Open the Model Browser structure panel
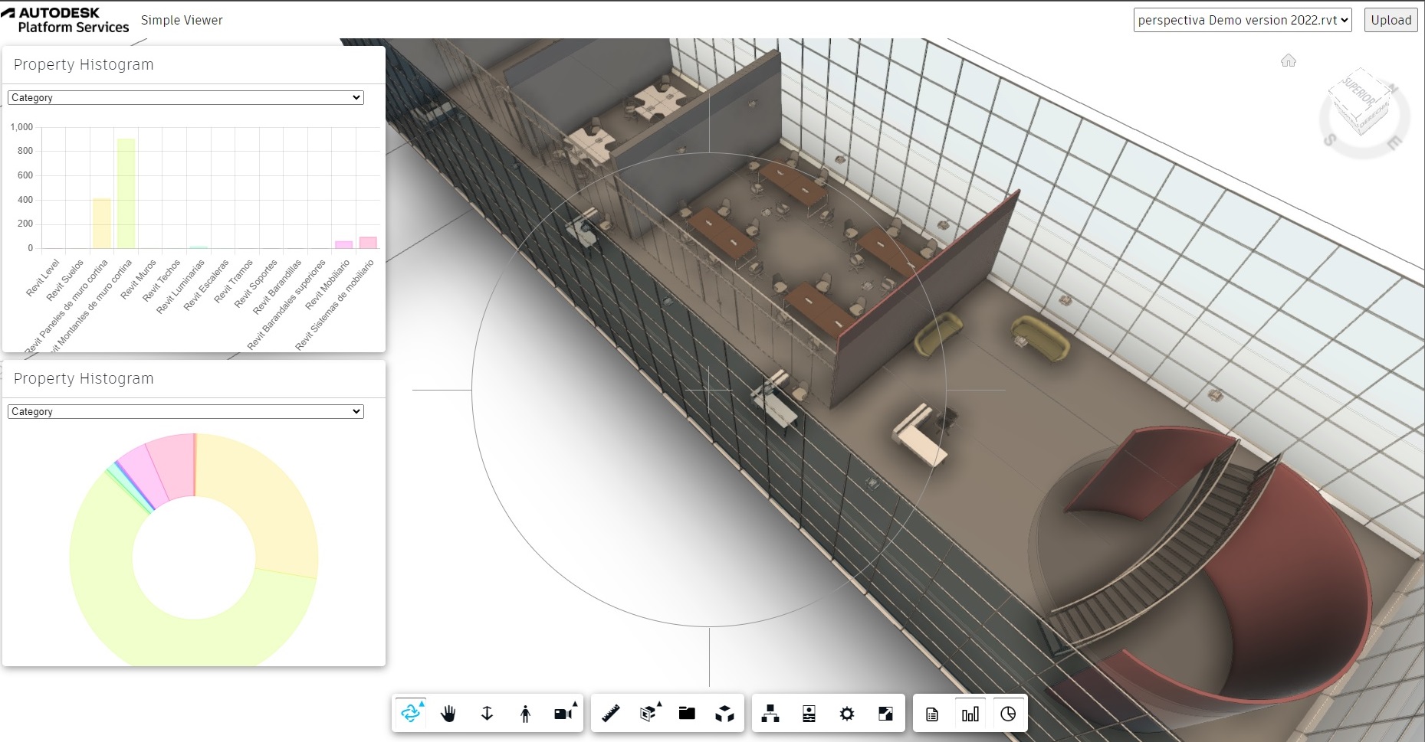Screen dimensions: 1425x742 coord(770,713)
